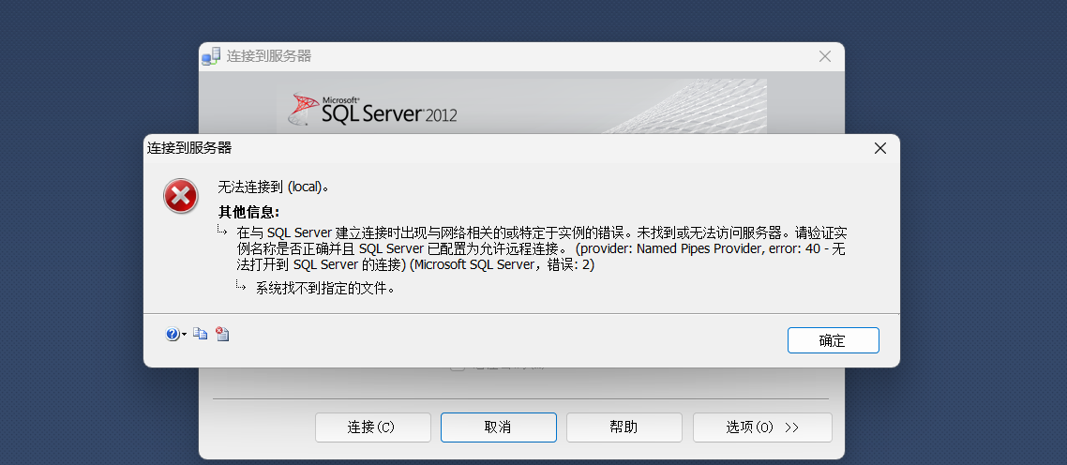Cancel the connection with 取消 button

tap(498, 427)
